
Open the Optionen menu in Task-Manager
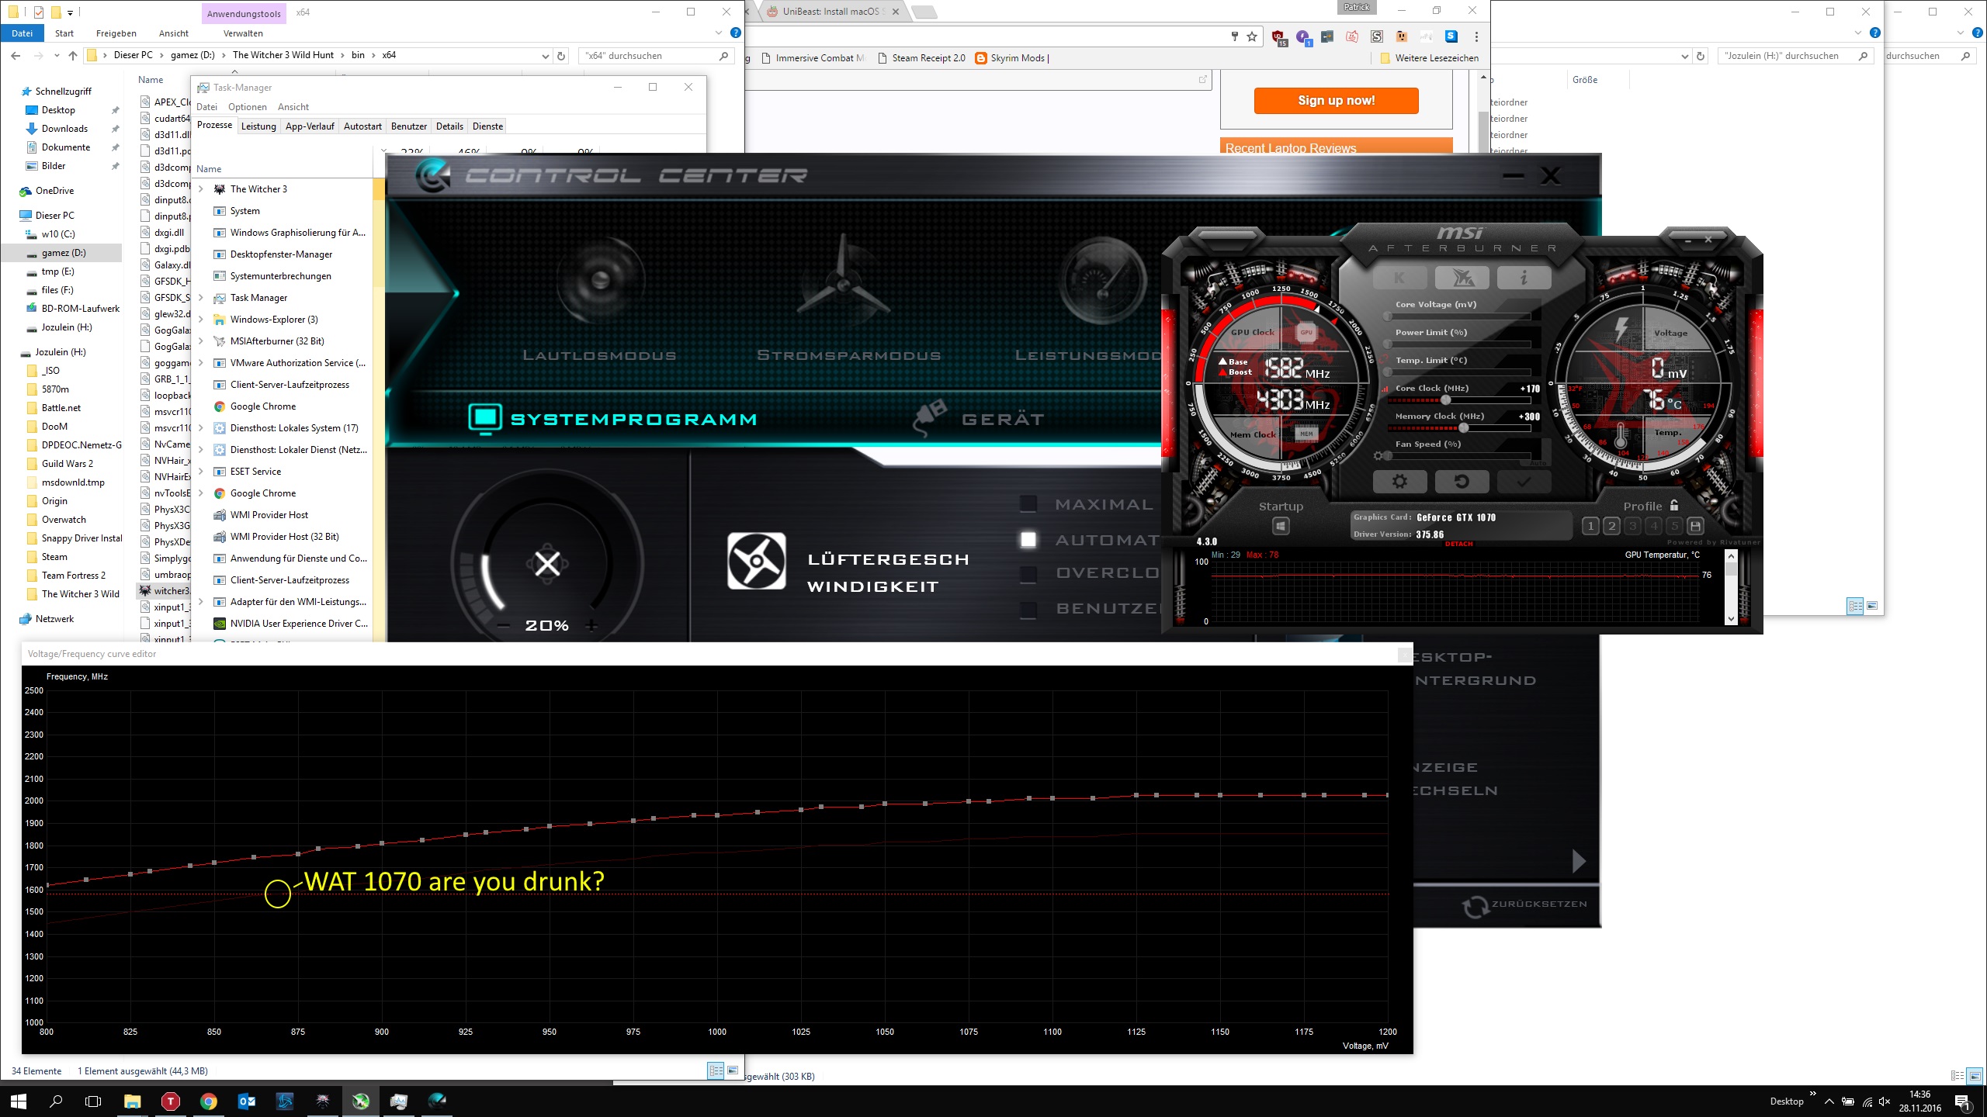click(x=248, y=107)
